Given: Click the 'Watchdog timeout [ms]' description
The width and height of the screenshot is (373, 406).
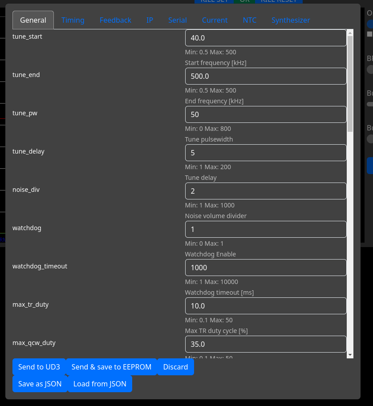Looking at the screenshot, I should (219, 292).
